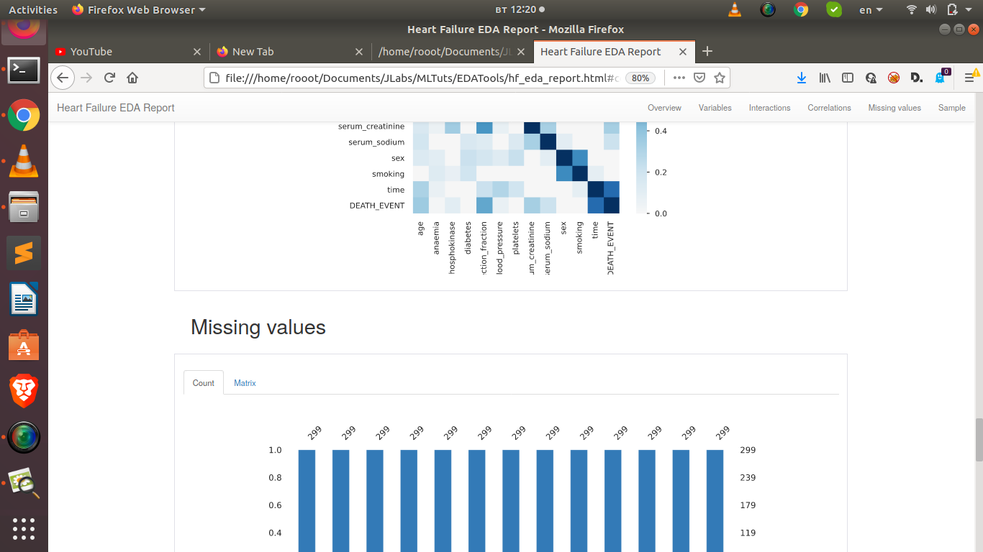Image resolution: width=983 pixels, height=552 pixels.
Task: Open the Decentraleyes extension icon
Action: click(x=917, y=78)
